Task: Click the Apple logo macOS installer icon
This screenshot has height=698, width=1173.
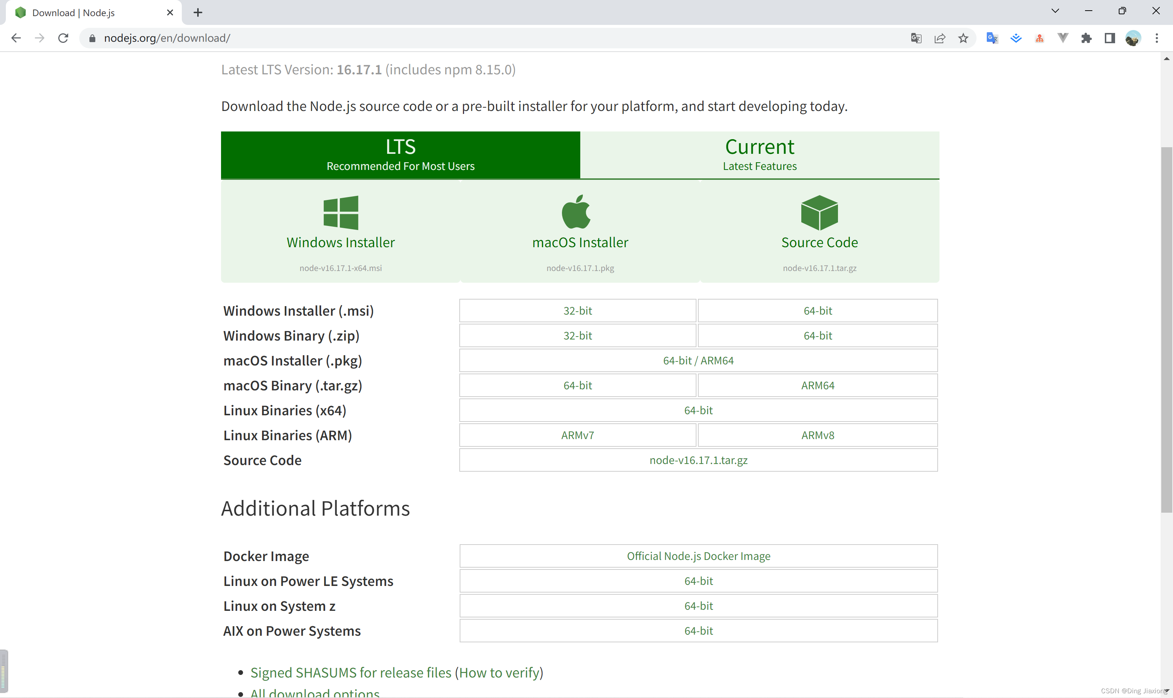Action: point(576,212)
